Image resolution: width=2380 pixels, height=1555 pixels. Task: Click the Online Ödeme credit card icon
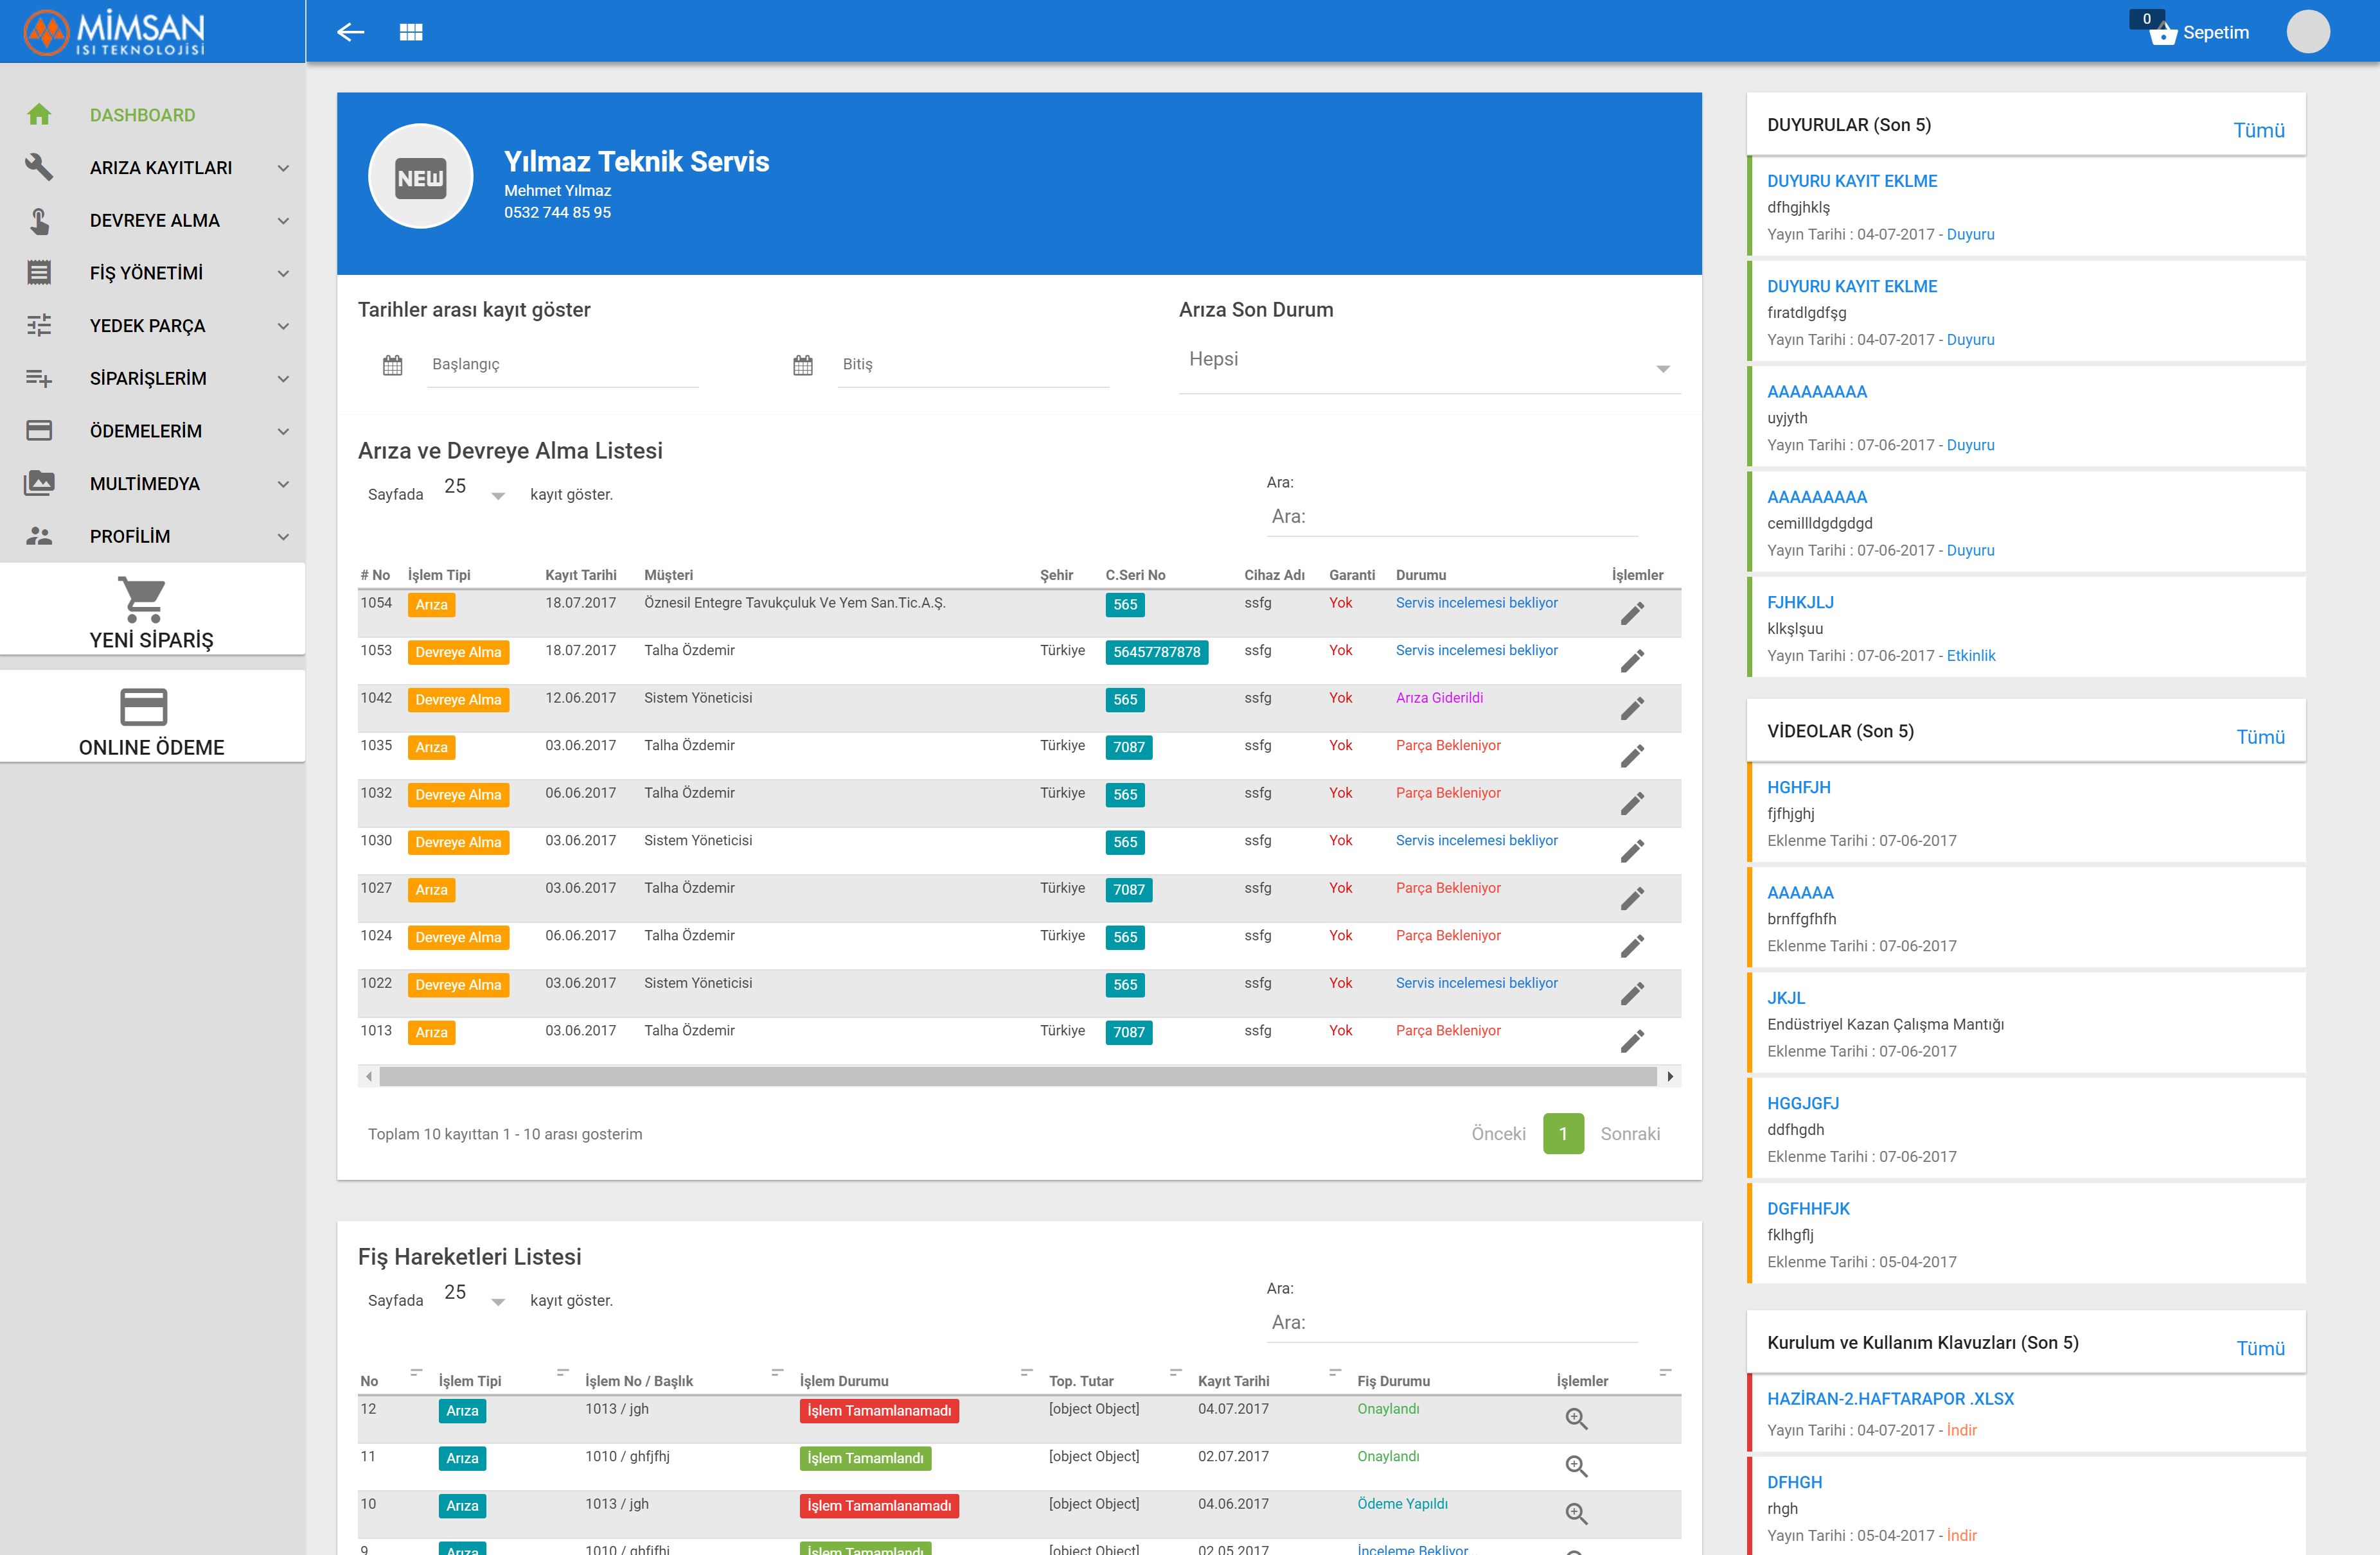point(143,707)
